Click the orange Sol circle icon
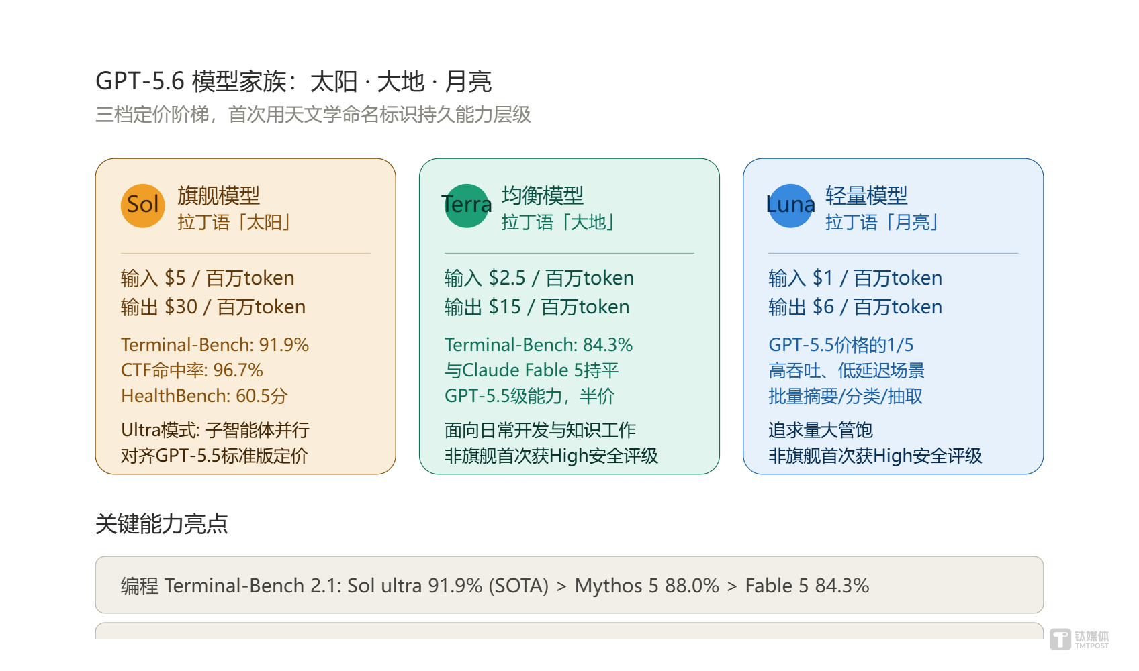The image size is (1139, 671). pos(142,206)
